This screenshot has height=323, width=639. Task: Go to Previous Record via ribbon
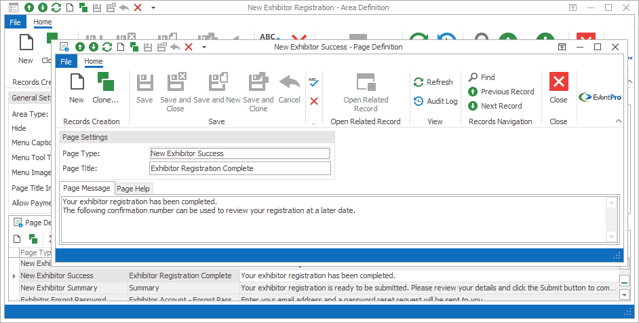click(x=501, y=92)
